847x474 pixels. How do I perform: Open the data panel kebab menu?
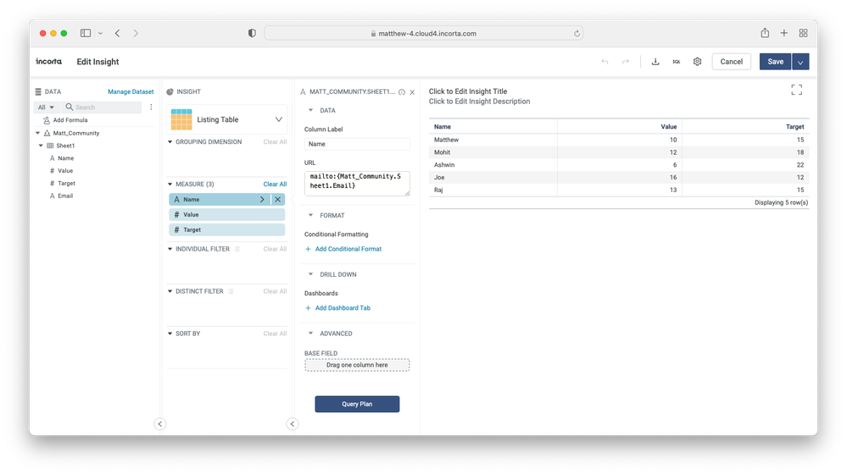tap(152, 107)
